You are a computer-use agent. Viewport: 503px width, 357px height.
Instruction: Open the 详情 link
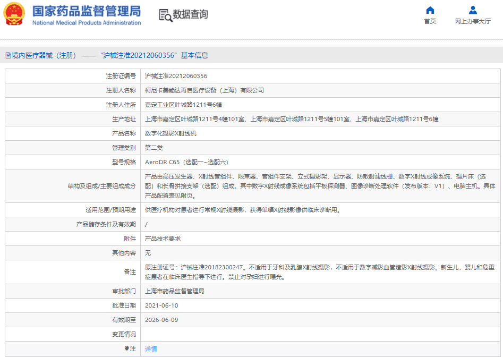(x=151, y=349)
